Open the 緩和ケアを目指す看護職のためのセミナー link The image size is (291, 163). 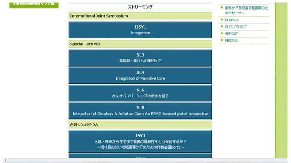click(246, 10)
